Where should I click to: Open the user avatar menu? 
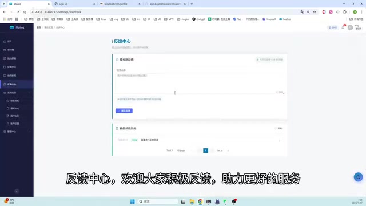350,27
